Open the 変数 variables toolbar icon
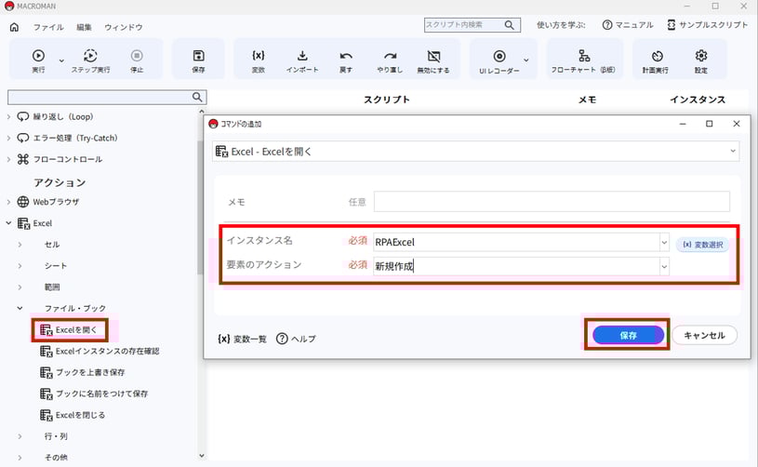 pyautogui.click(x=259, y=56)
